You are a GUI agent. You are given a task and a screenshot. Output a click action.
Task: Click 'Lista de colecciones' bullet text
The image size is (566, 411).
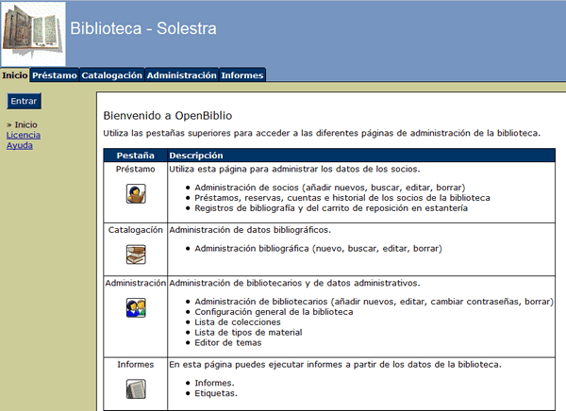coord(238,322)
